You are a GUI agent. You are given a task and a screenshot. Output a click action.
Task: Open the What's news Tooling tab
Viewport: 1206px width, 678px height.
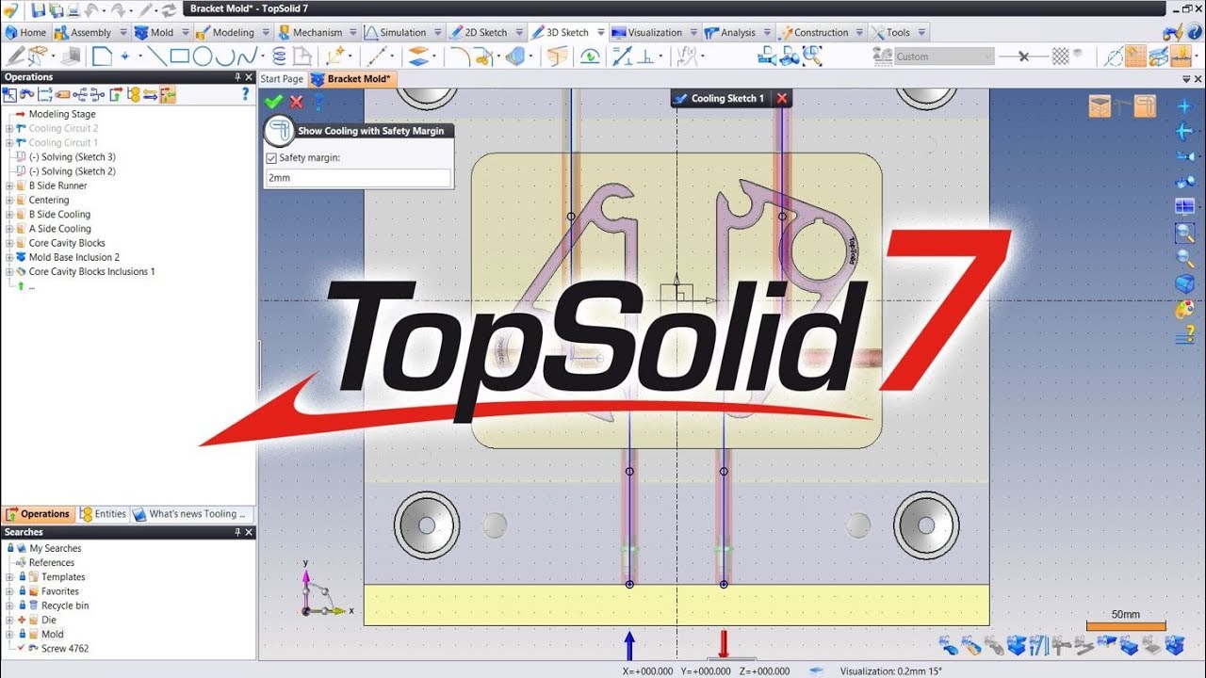[191, 514]
